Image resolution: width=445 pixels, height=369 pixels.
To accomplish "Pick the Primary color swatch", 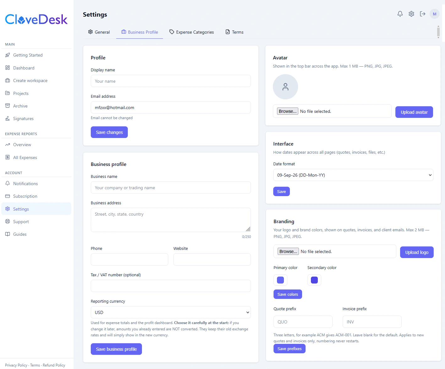I will click(x=280, y=280).
